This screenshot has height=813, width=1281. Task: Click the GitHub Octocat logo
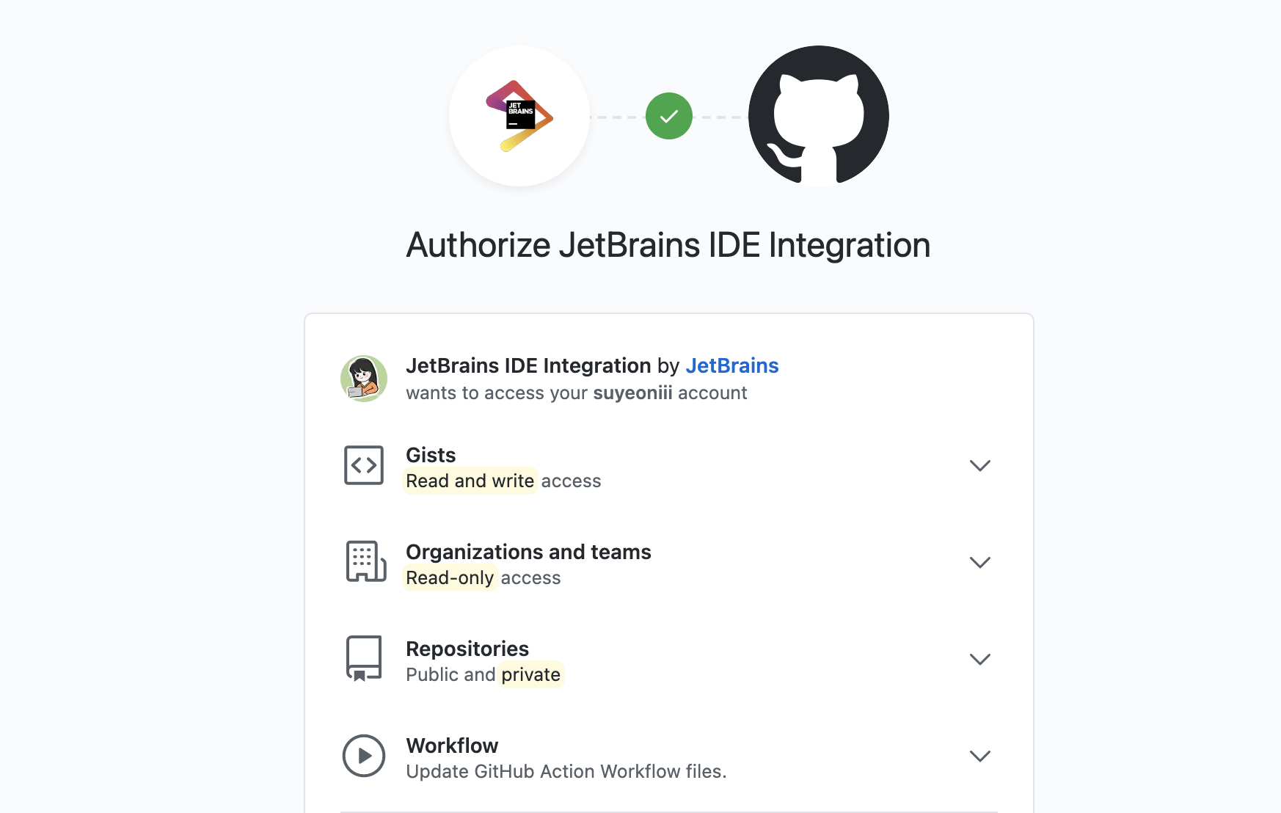click(819, 116)
